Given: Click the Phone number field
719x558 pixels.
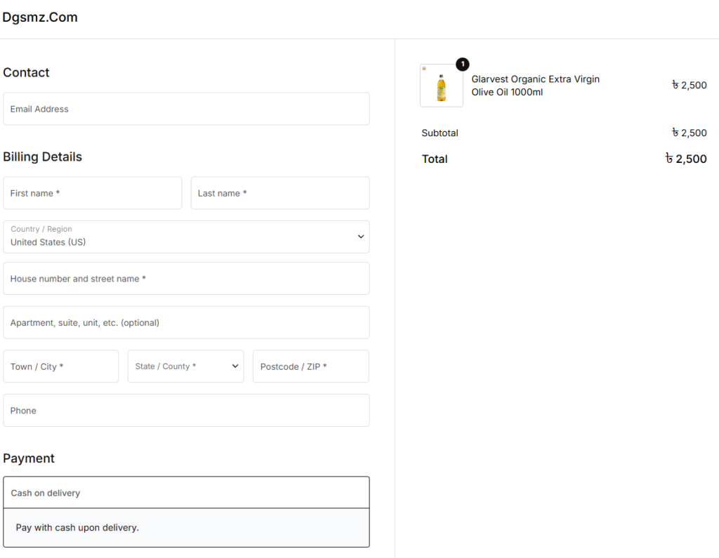Looking at the screenshot, I should point(186,411).
